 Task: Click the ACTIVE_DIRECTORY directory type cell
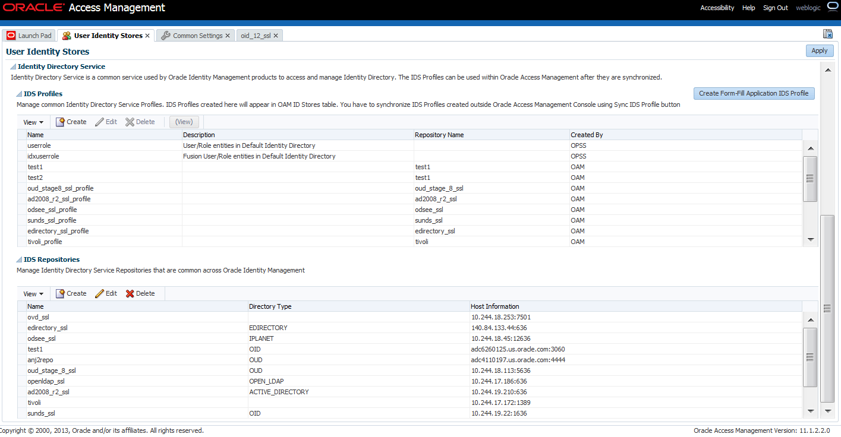pyautogui.click(x=358, y=392)
